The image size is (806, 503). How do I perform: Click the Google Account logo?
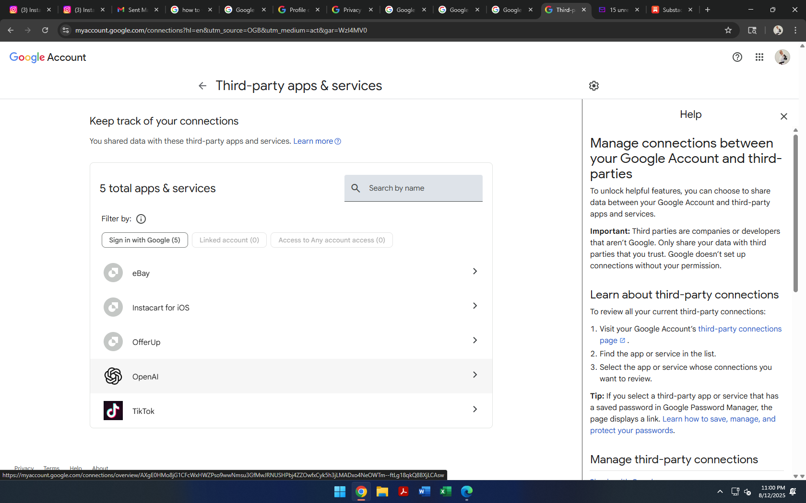tap(48, 57)
